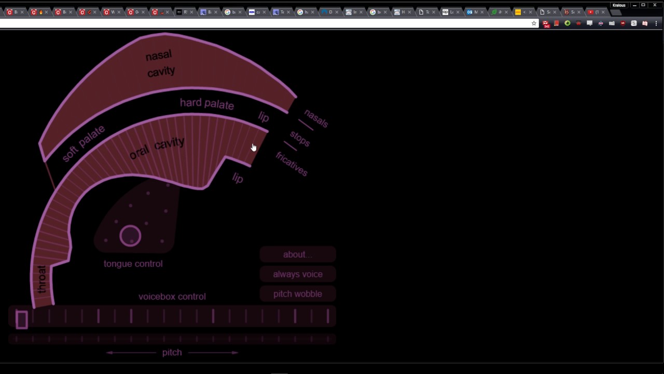The image size is (664, 374).
Task: Click the pitch caption below the slider
Action: pyautogui.click(x=172, y=353)
